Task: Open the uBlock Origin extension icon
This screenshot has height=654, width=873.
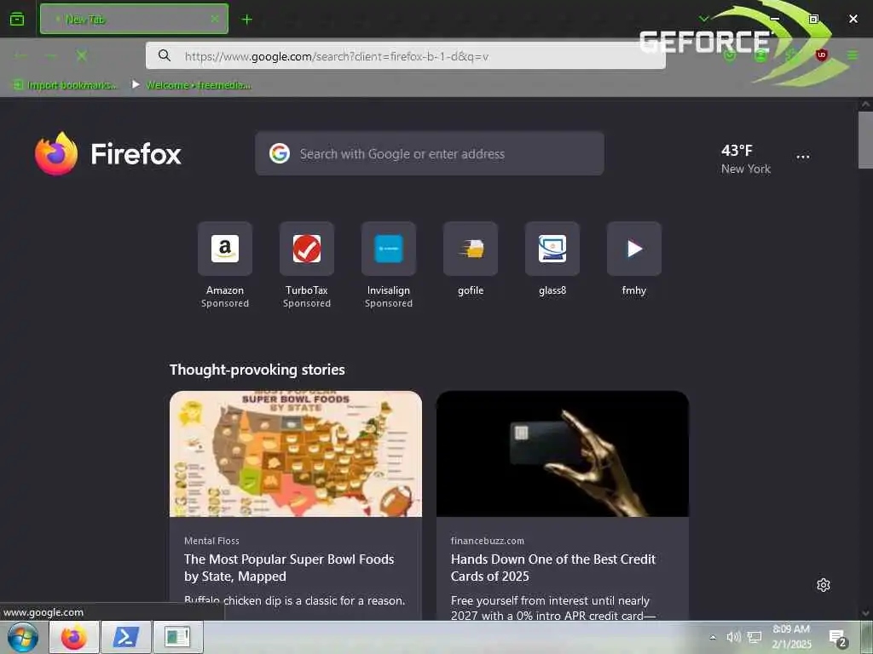Action: point(821,55)
